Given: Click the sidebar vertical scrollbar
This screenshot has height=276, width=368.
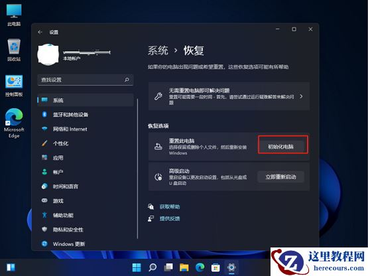Looking at the screenshot, I should (137, 169).
